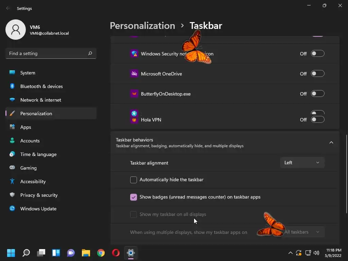Toggle Microsoft OneDrive taskbar icon on
Image resolution: width=348 pixels, height=261 pixels.
317,74
